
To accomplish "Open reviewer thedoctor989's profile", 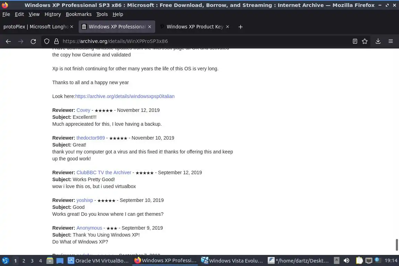I will 91,138.
